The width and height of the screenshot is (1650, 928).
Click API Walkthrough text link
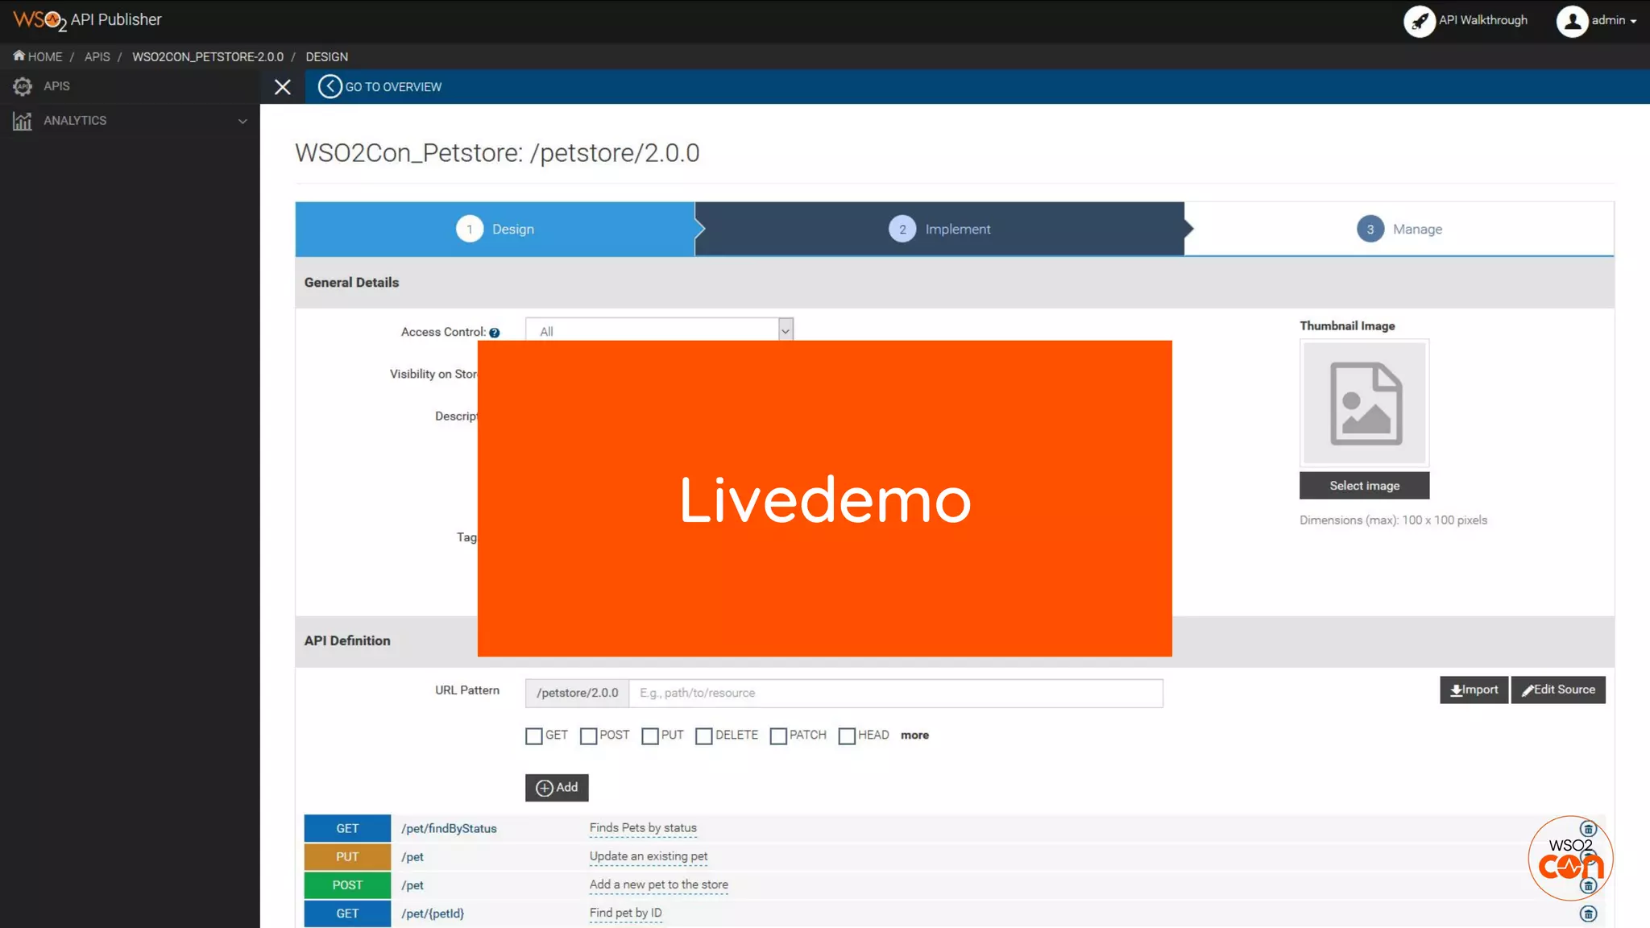[x=1483, y=20]
